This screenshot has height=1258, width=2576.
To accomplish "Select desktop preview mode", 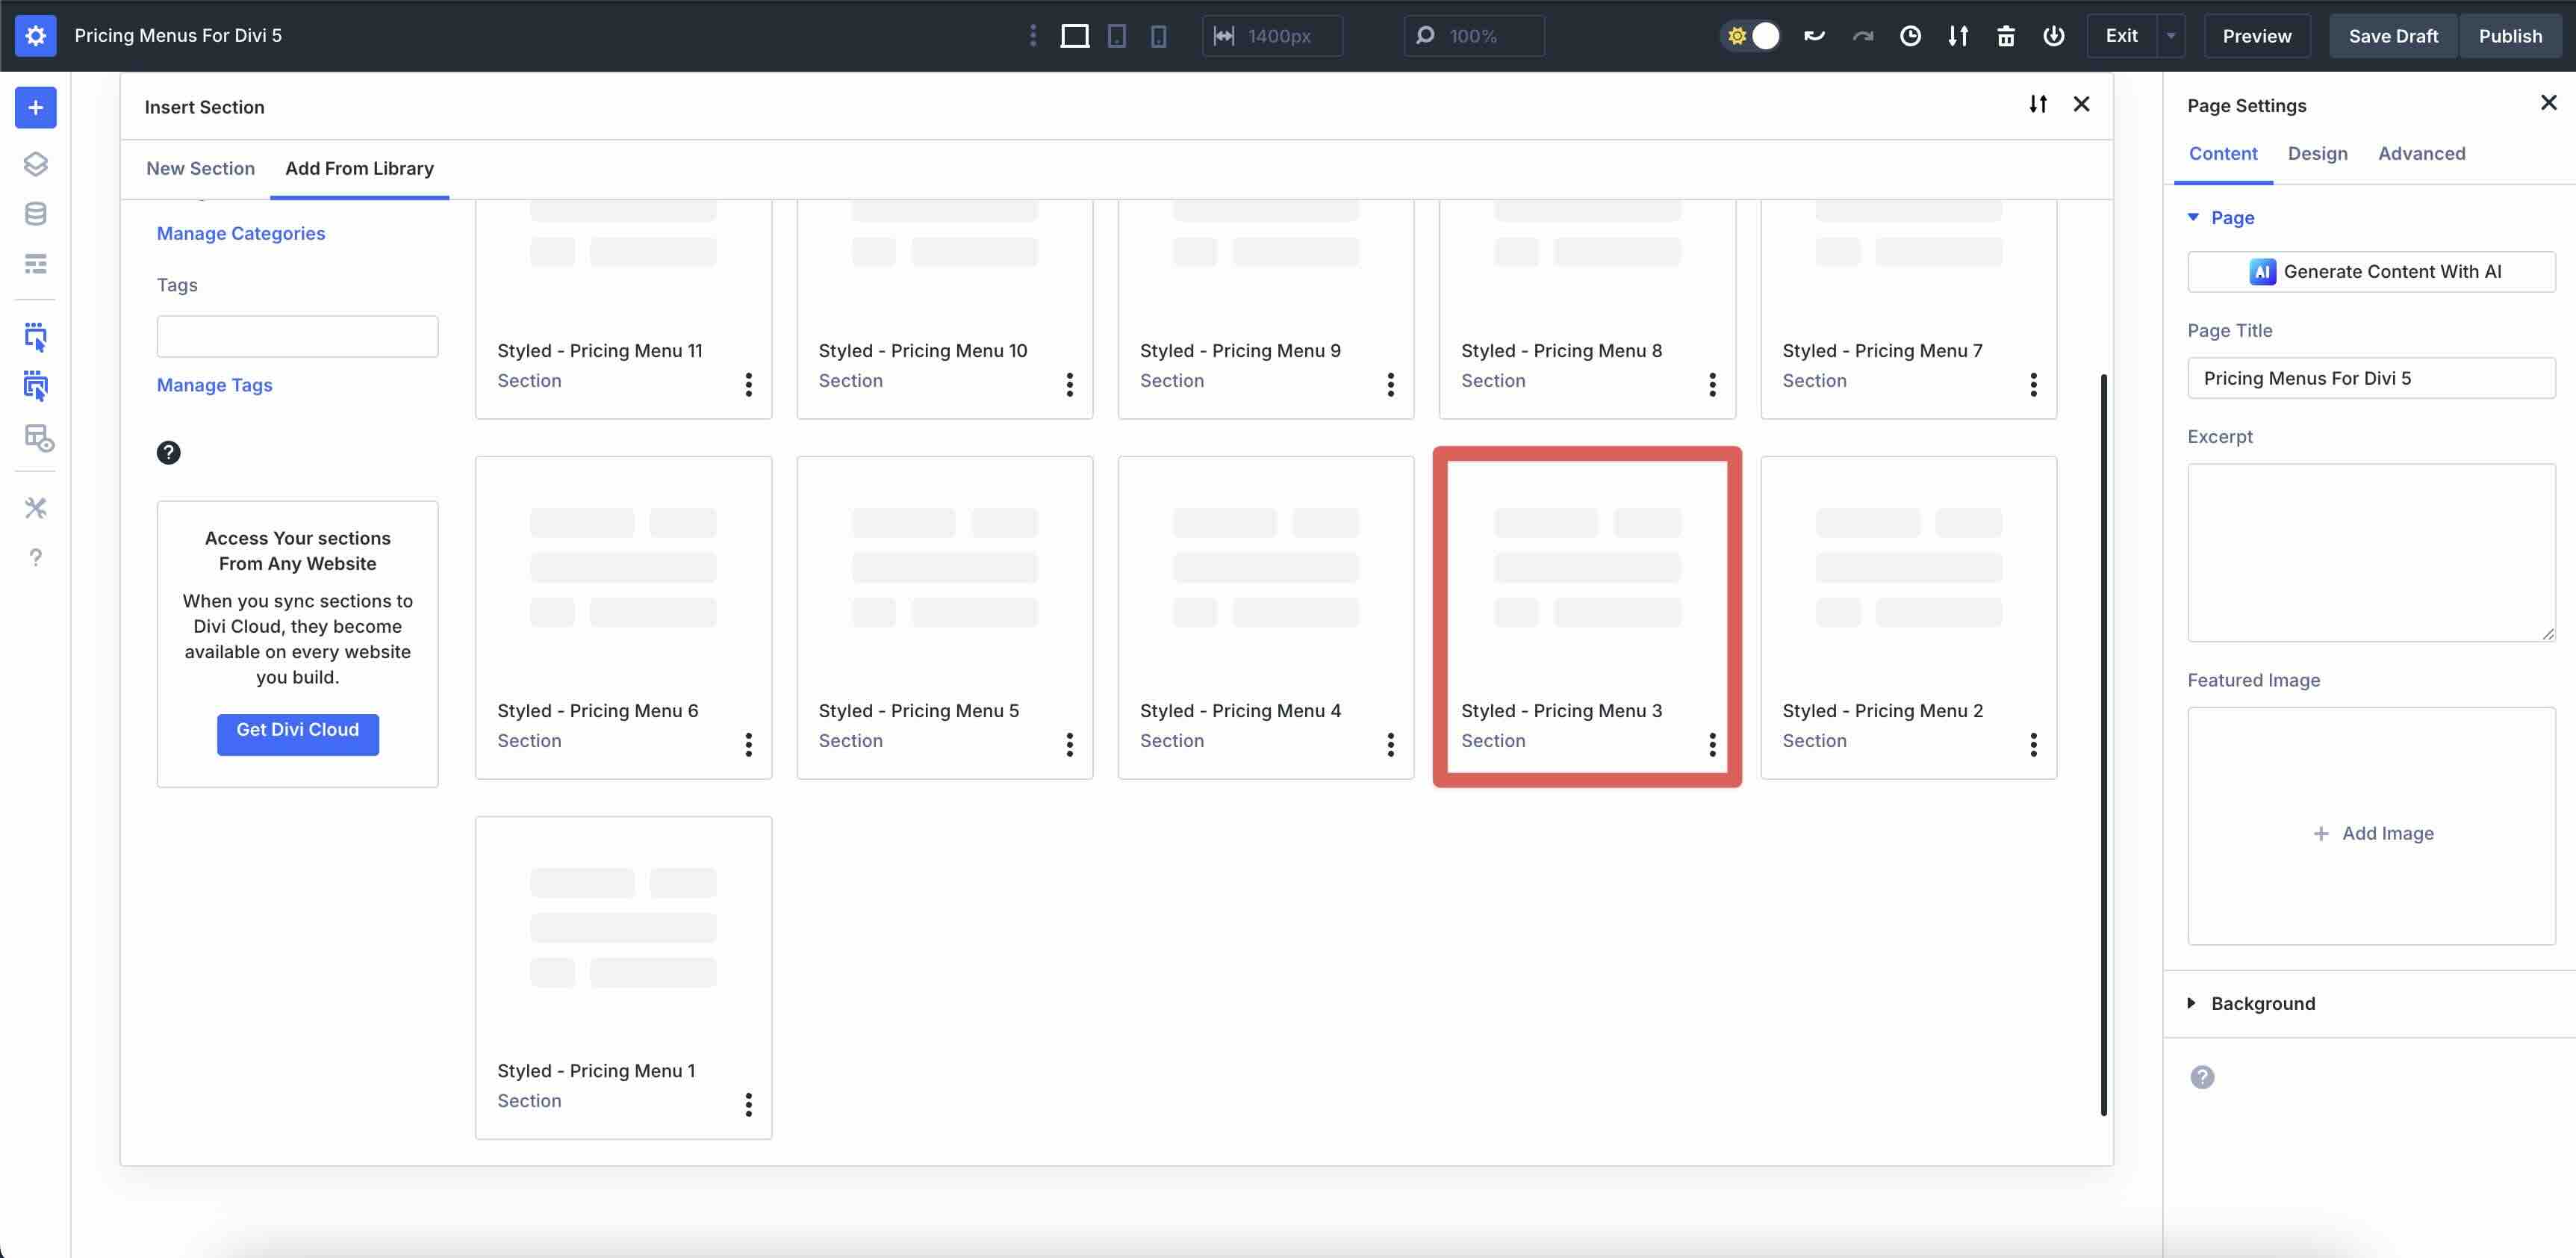I will (x=1076, y=35).
